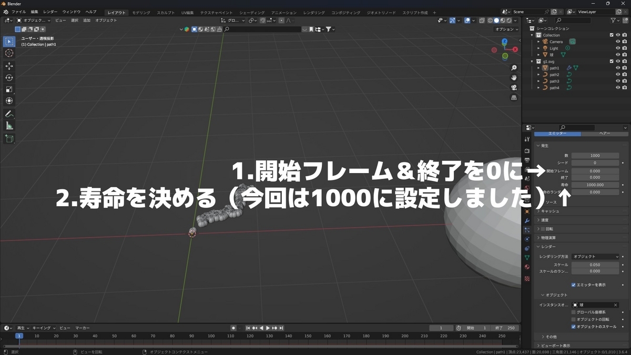
Task: Select the Measure tool in the toolbar
Action: 8,125
